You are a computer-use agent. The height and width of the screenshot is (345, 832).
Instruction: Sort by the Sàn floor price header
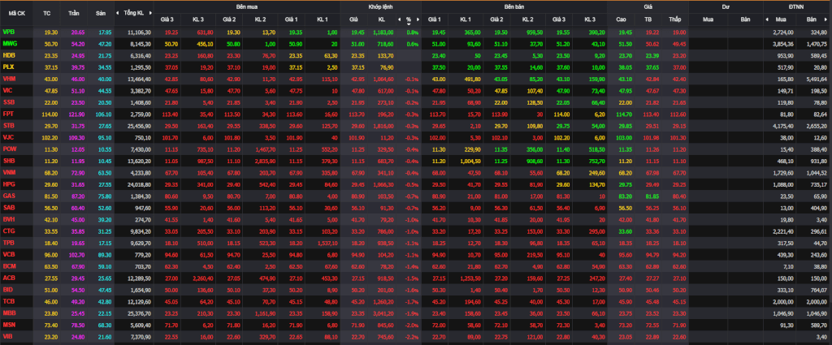tap(101, 13)
